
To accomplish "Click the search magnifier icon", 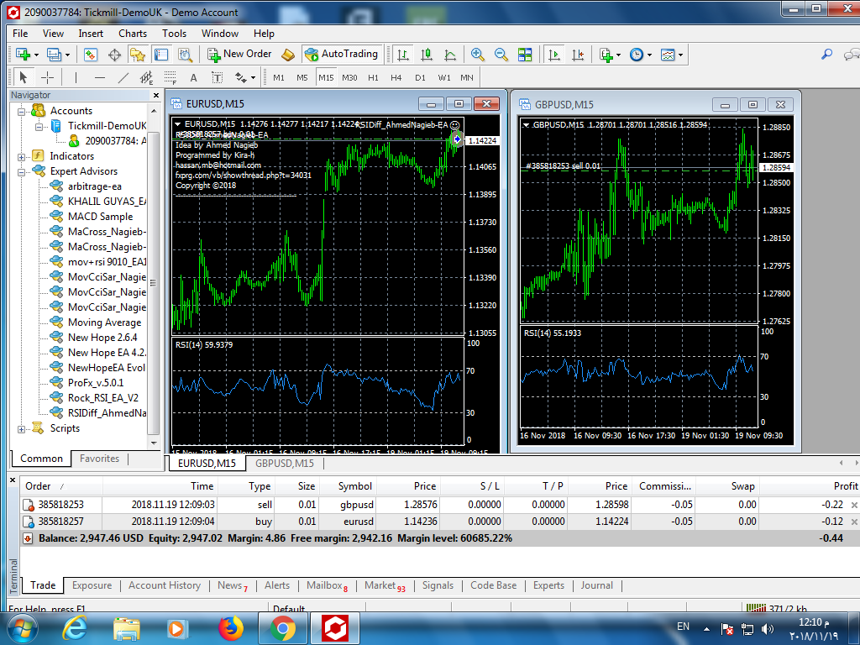I will [x=826, y=55].
